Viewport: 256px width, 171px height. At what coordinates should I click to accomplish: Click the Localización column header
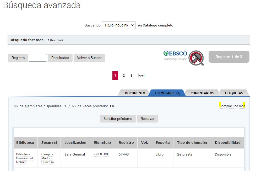75,143
